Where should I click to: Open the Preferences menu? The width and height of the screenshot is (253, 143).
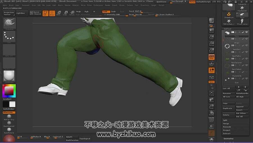[x=98, y=5]
